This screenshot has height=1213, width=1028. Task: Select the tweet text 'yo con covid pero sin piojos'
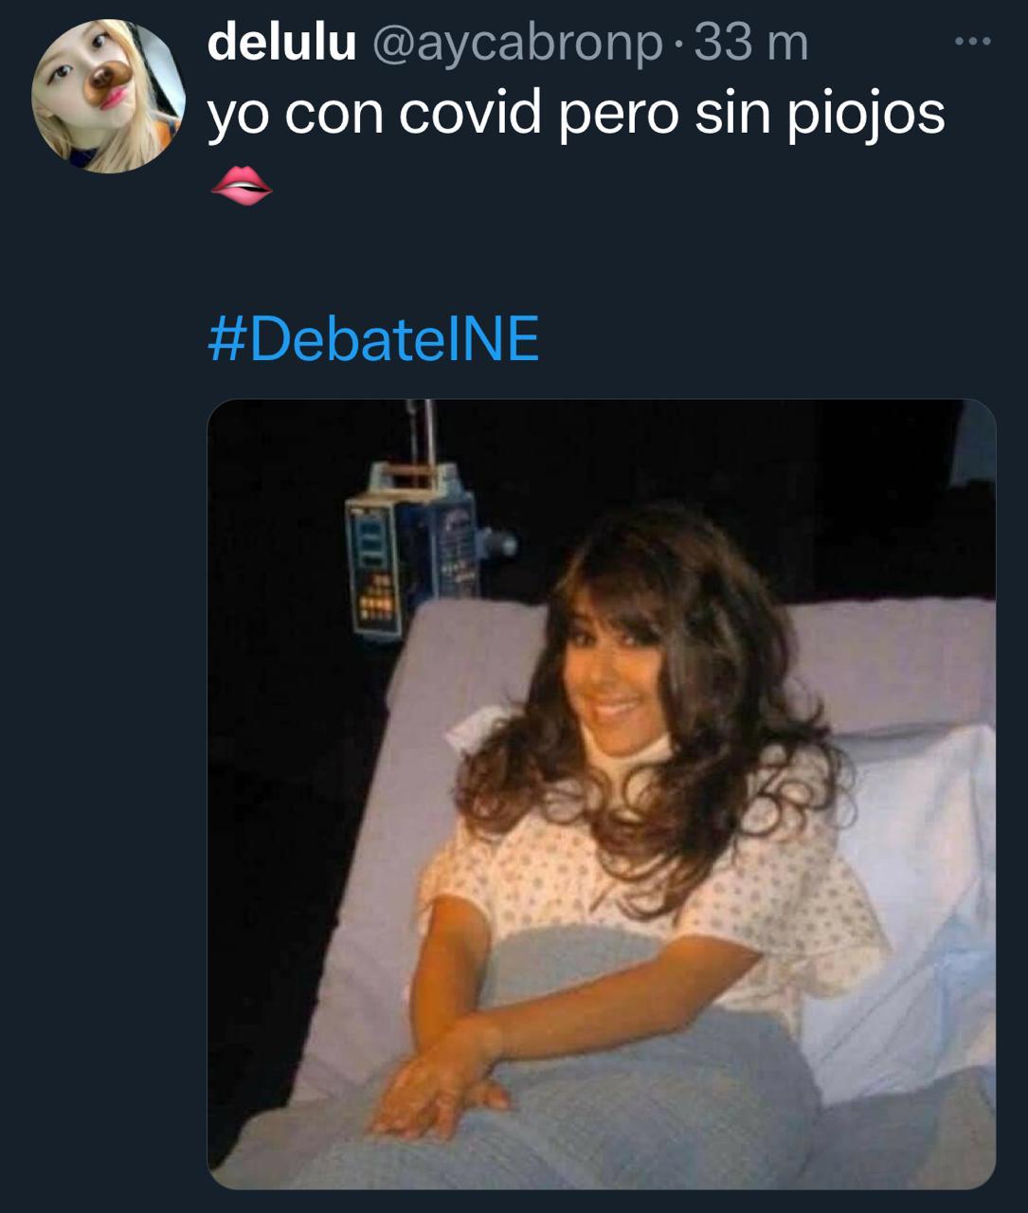point(576,115)
